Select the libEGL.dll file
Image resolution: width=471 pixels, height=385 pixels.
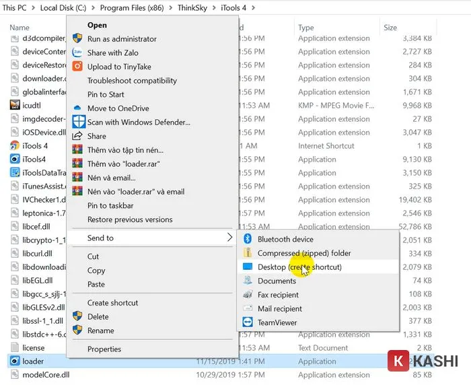pos(38,280)
